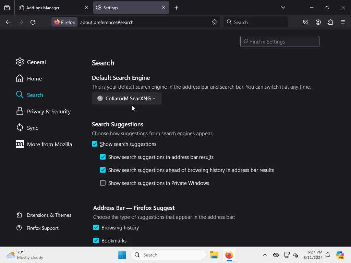Open Extensions & Themes link
Viewport: 351px width, 263px height.
click(44, 215)
